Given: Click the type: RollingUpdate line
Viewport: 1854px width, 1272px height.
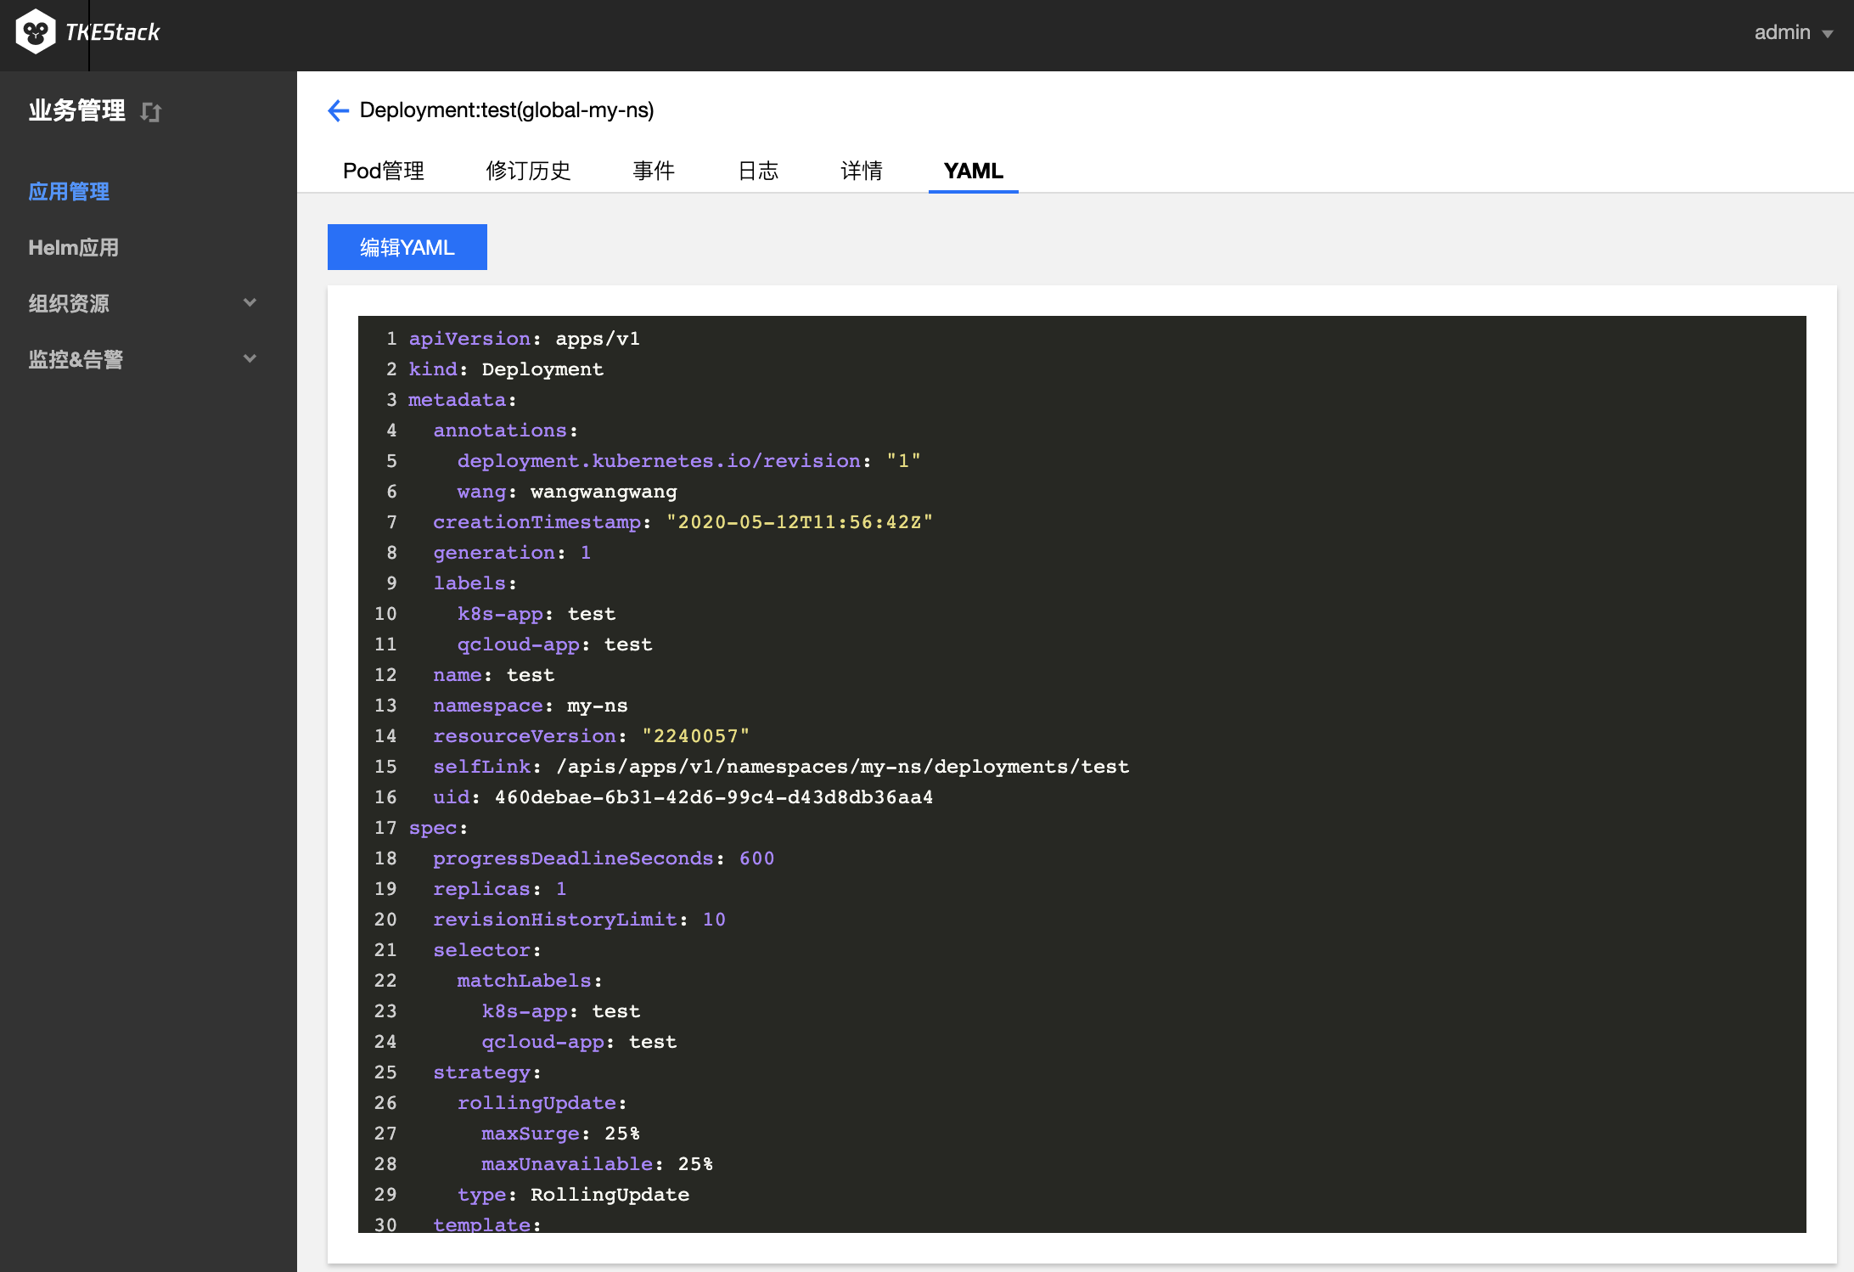Looking at the screenshot, I should pyautogui.click(x=574, y=1195).
